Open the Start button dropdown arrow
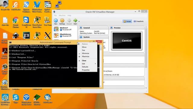193x109 pixels. point(79,21)
